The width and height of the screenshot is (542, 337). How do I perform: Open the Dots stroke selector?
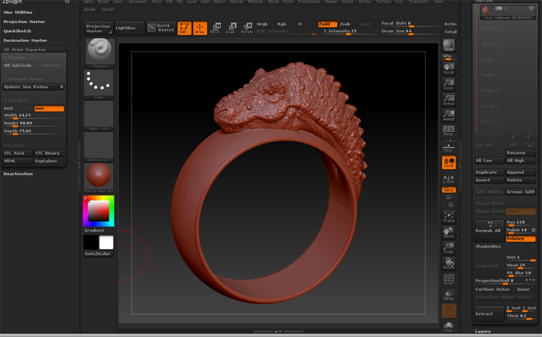pos(99,84)
